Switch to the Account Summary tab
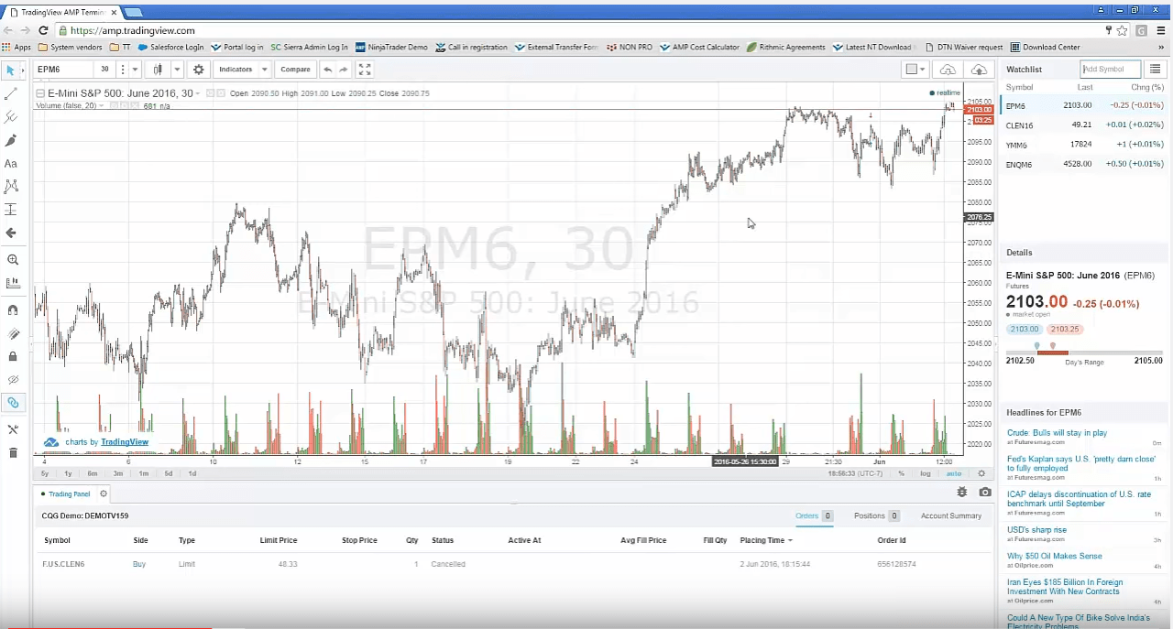The width and height of the screenshot is (1173, 629). coord(951,515)
